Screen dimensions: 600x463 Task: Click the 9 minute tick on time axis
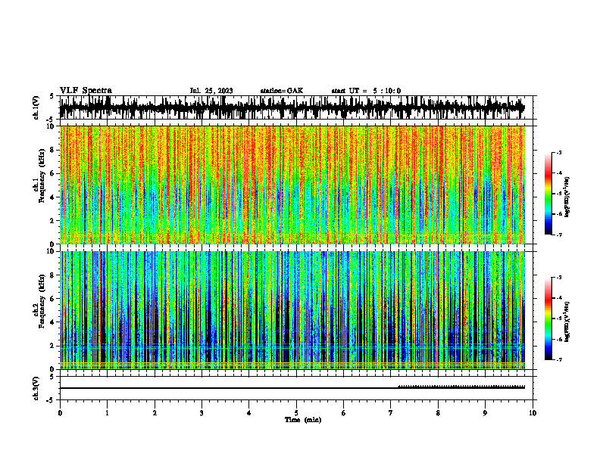tap(485, 413)
